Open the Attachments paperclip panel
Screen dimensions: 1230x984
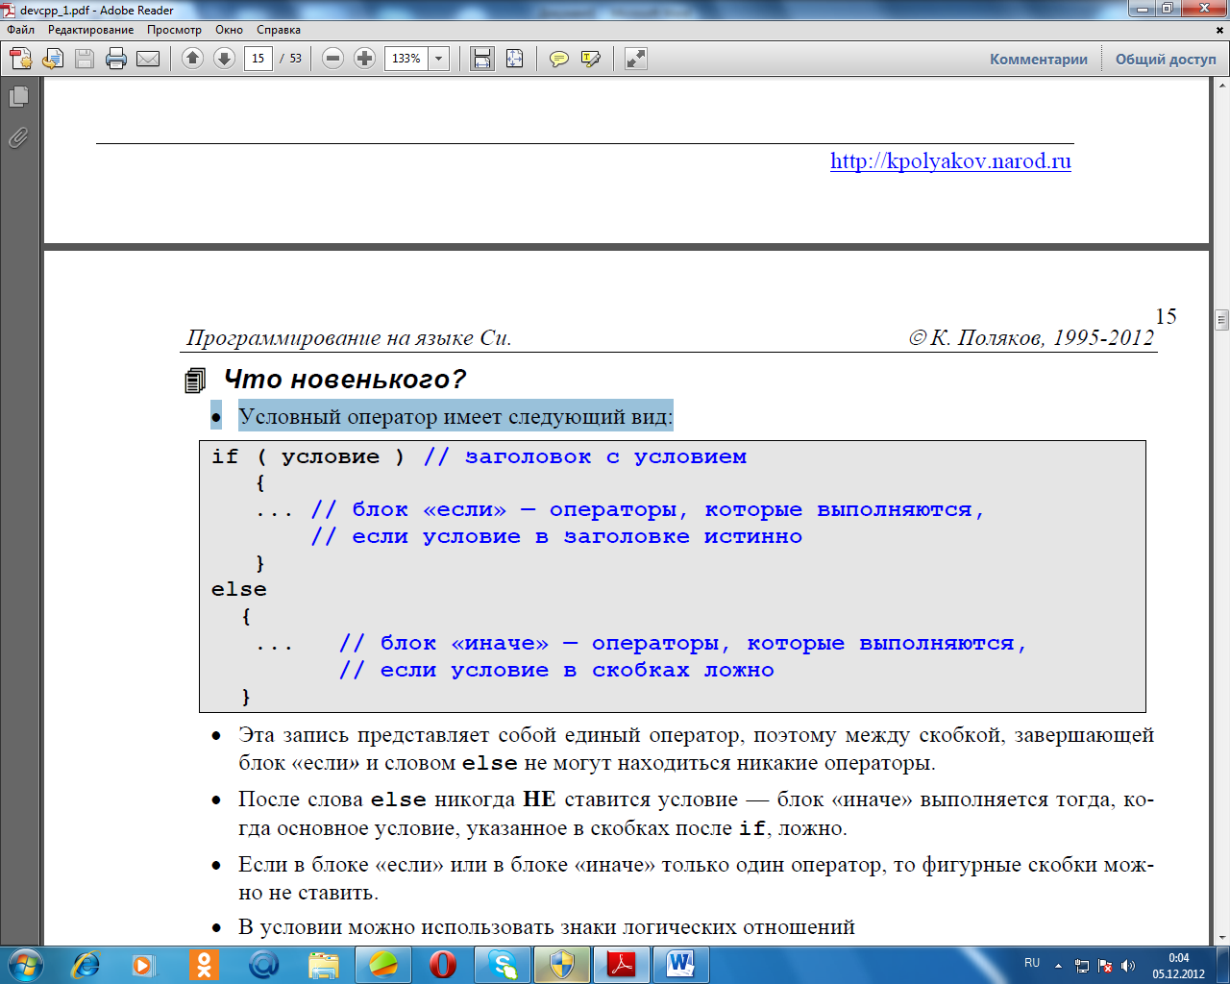click(x=18, y=138)
